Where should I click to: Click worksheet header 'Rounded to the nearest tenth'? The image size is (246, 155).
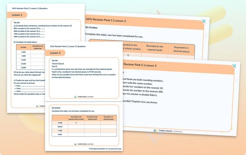[92, 118]
